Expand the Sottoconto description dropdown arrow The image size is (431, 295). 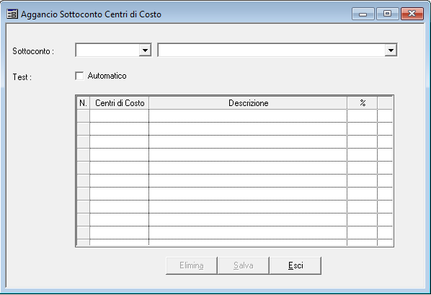tap(391, 50)
